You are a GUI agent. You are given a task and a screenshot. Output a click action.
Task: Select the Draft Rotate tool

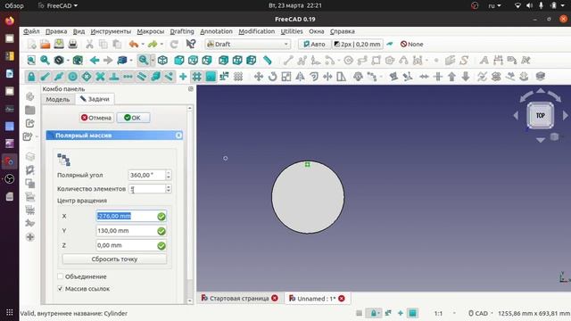click(x=272, y=77)
